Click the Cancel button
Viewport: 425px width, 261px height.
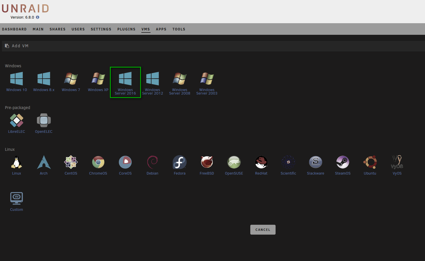(263, 230)
